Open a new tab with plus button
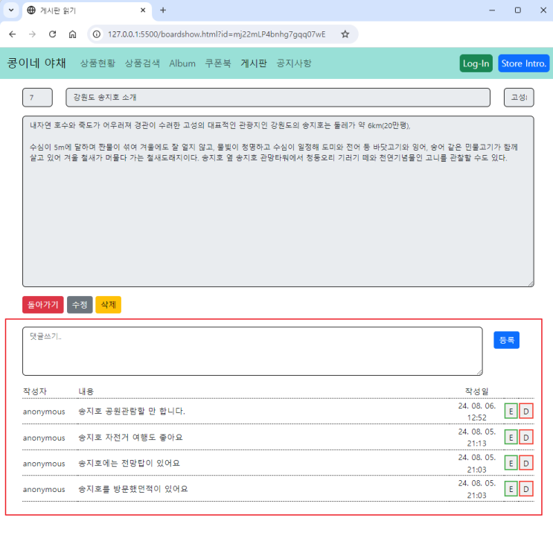 tap(163, 10)
